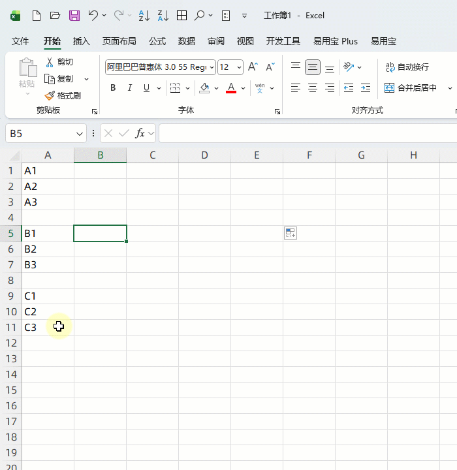Viewport: 457px width, 470px height.
Task: Toggle Wrap Text (自动换行)
Action: pos(407,67)
